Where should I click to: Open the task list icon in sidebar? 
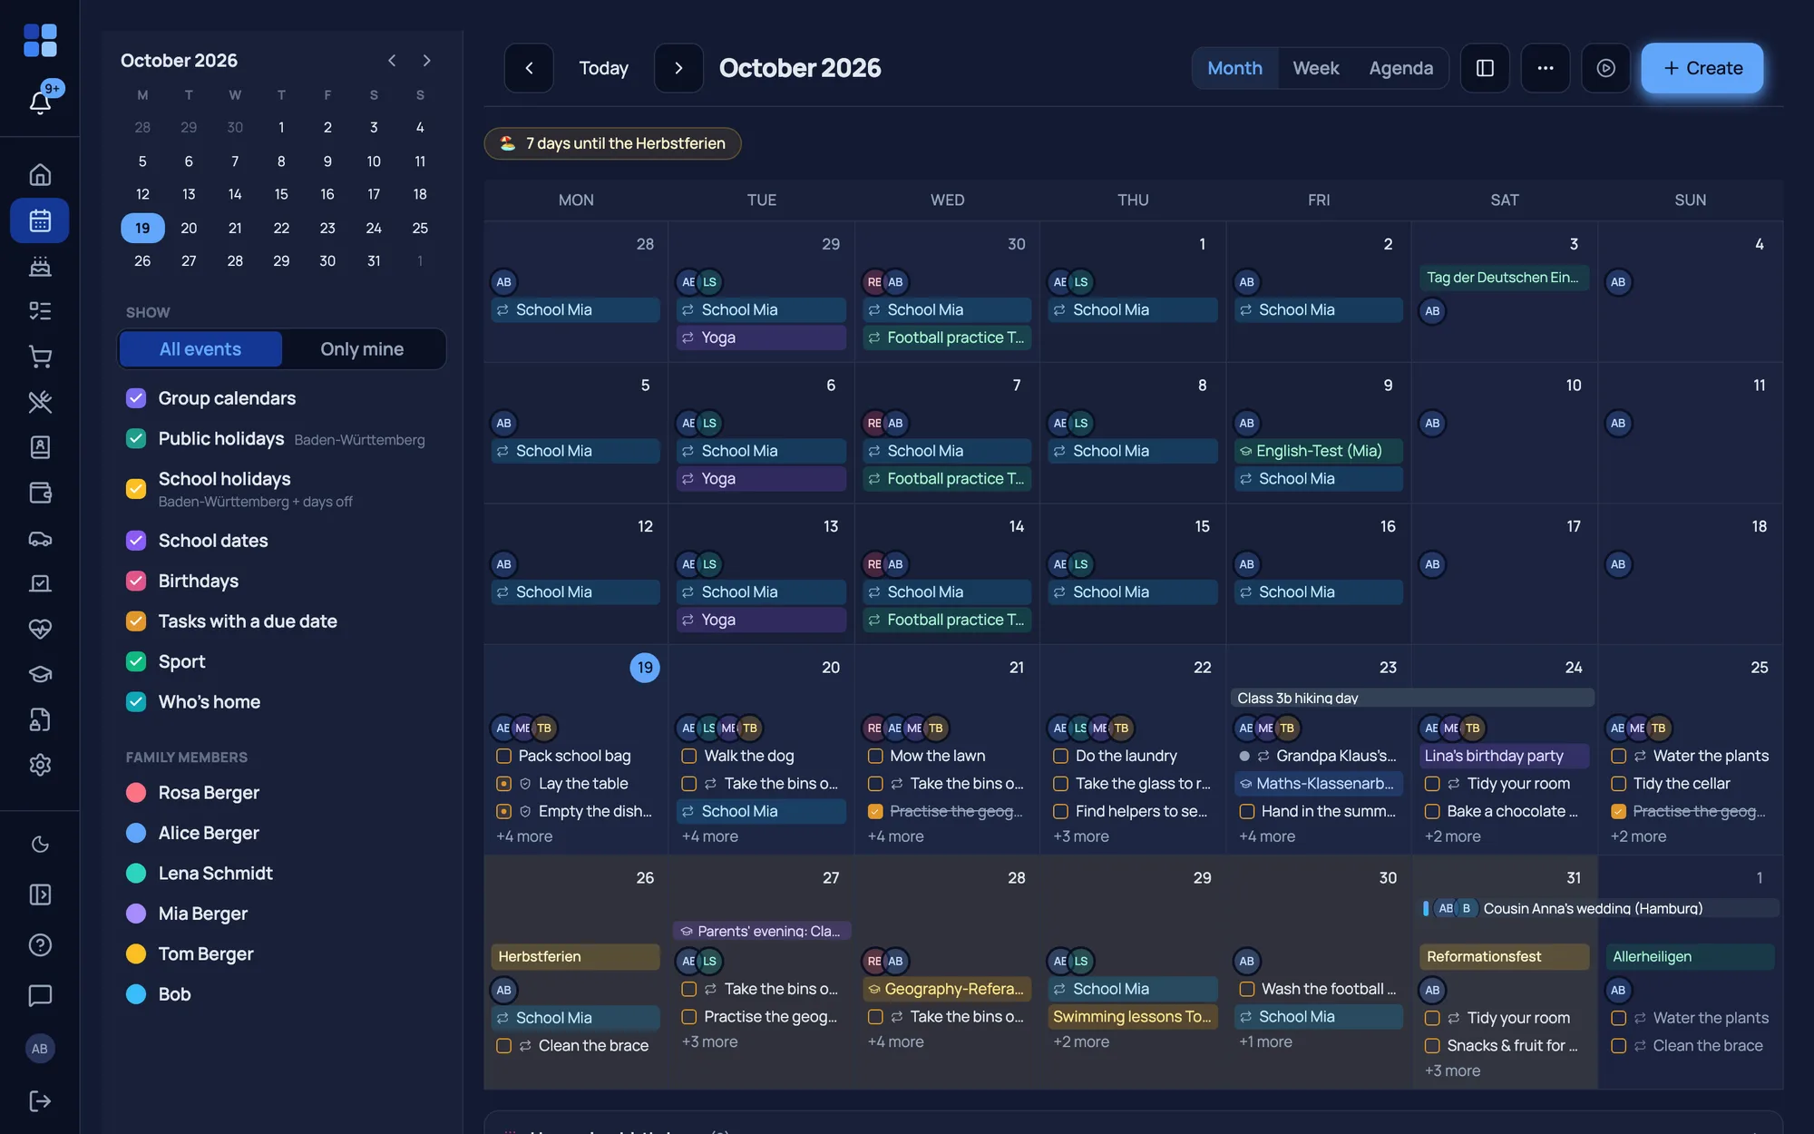pyautogui.click(x=40, y=311)
